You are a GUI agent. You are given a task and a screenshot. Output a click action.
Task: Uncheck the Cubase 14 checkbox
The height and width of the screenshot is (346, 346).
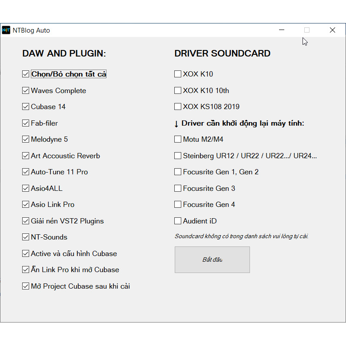pos(26,107)
